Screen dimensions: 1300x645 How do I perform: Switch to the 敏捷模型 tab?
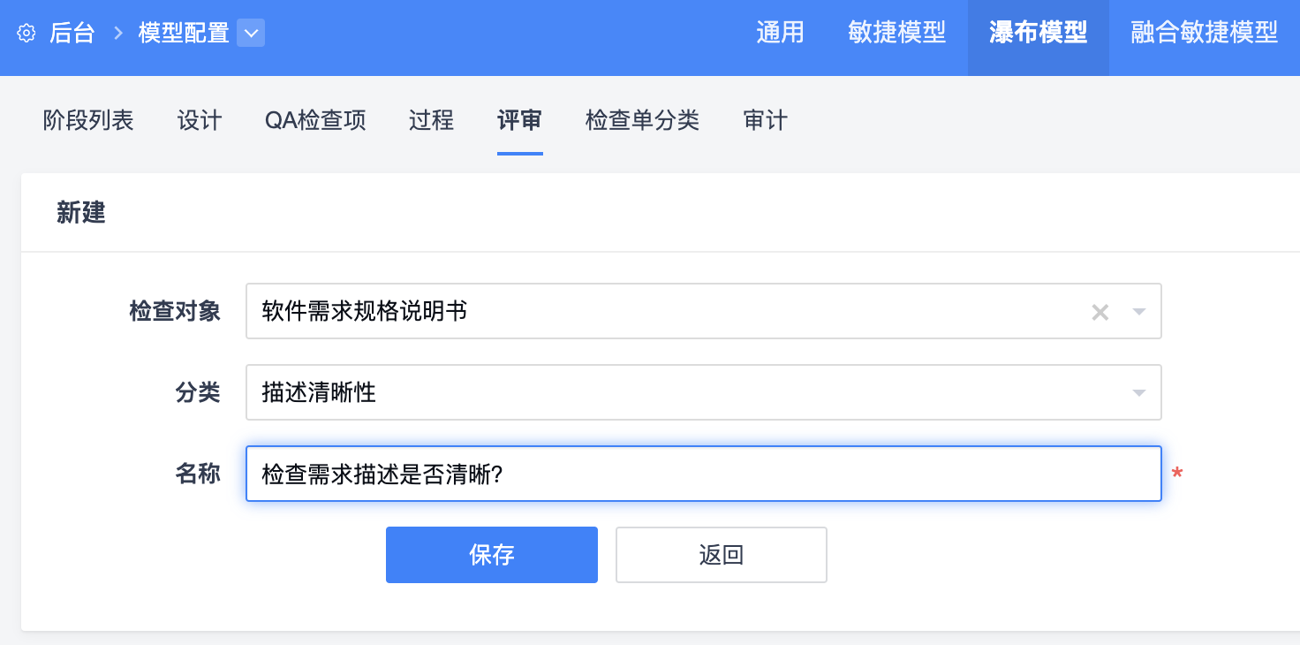[896, 34]
